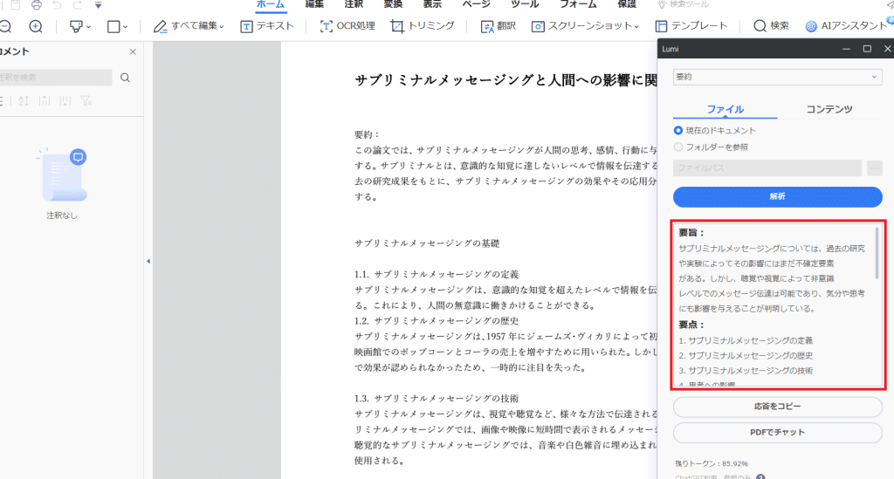Click the 応答をコピー button
The image size is (894, 479).
pos(777,407)
